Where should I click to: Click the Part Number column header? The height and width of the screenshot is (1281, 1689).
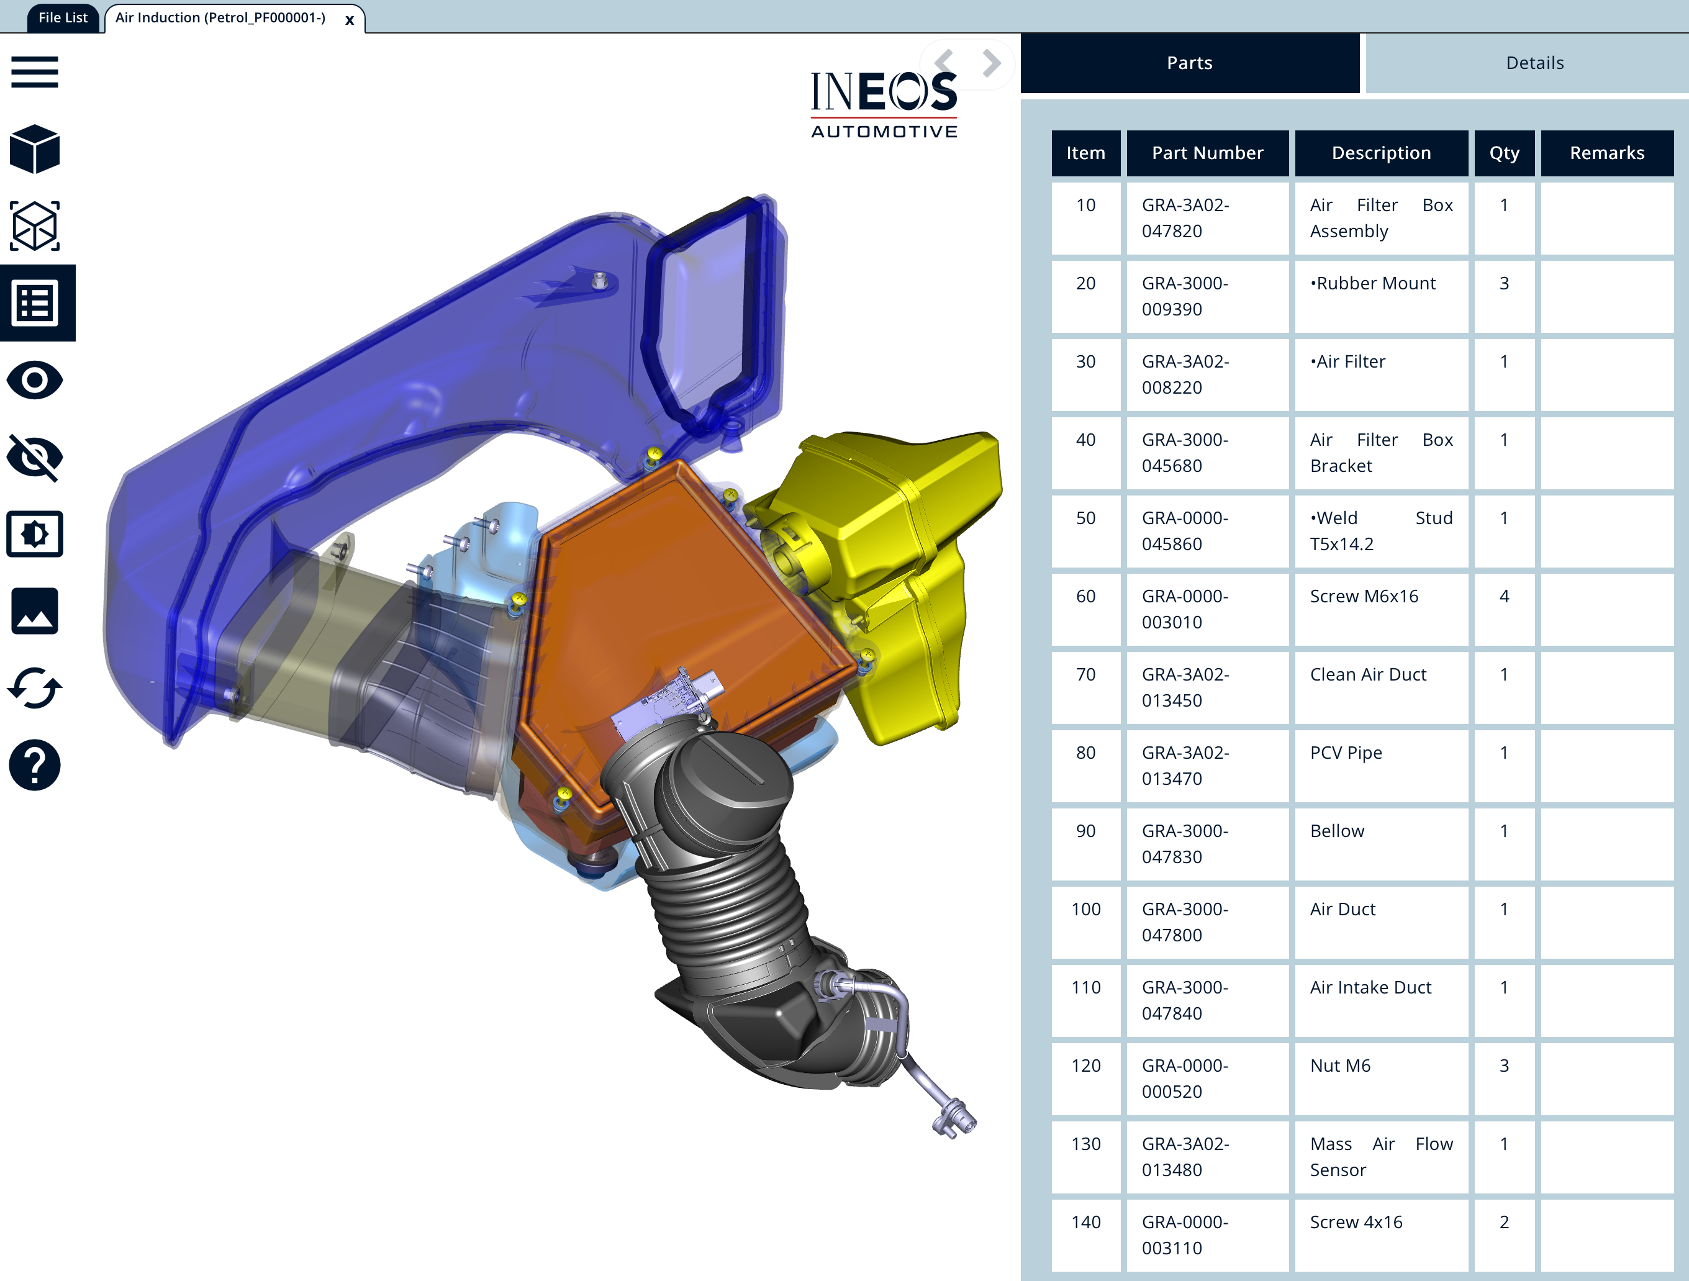click(1207, 153)
